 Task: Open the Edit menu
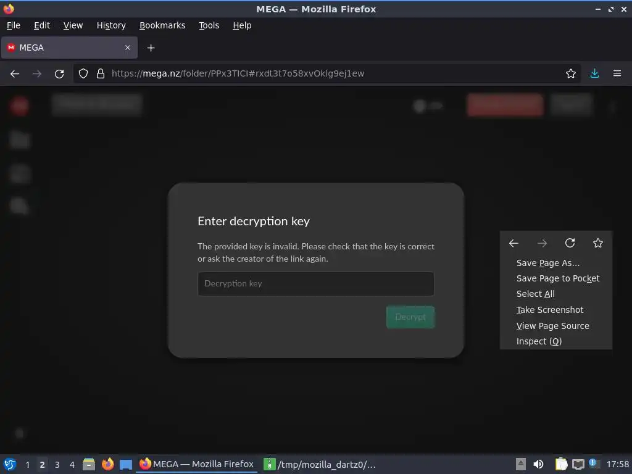pos(42,25)
